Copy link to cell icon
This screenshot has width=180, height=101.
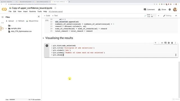[162, 43]
